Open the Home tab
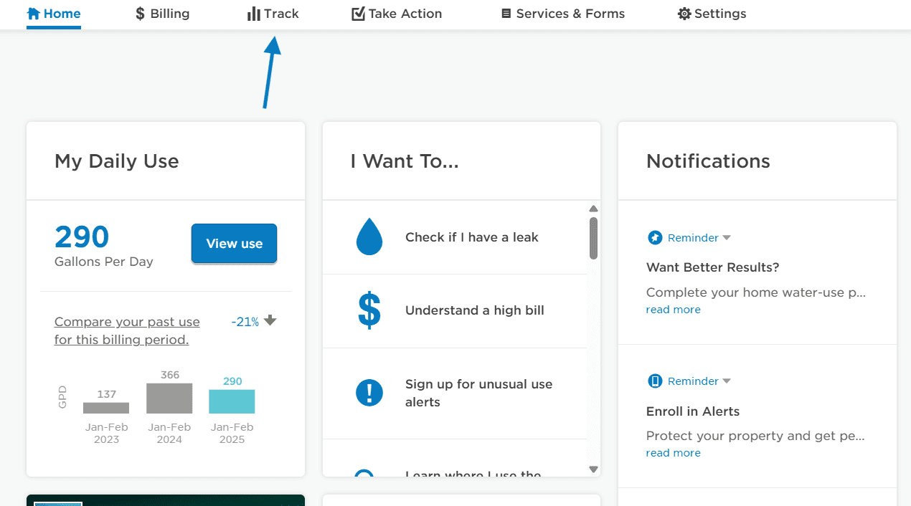 click(54, 14)
